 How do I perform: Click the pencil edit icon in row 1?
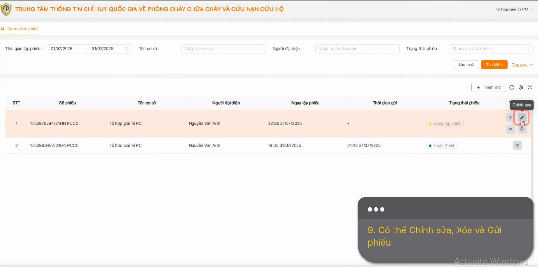tap(522, 118)
